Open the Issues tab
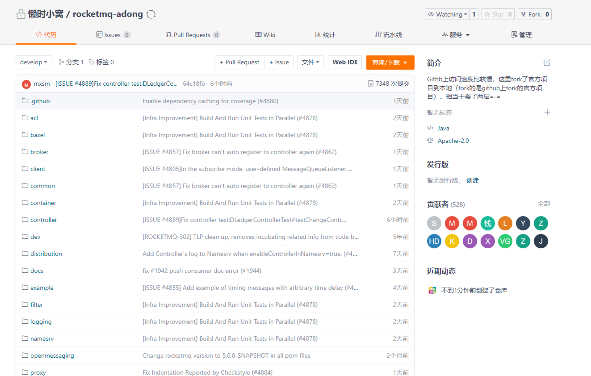Image resolution: width=591 pixels, height=376 pixels. pos(113,35)
